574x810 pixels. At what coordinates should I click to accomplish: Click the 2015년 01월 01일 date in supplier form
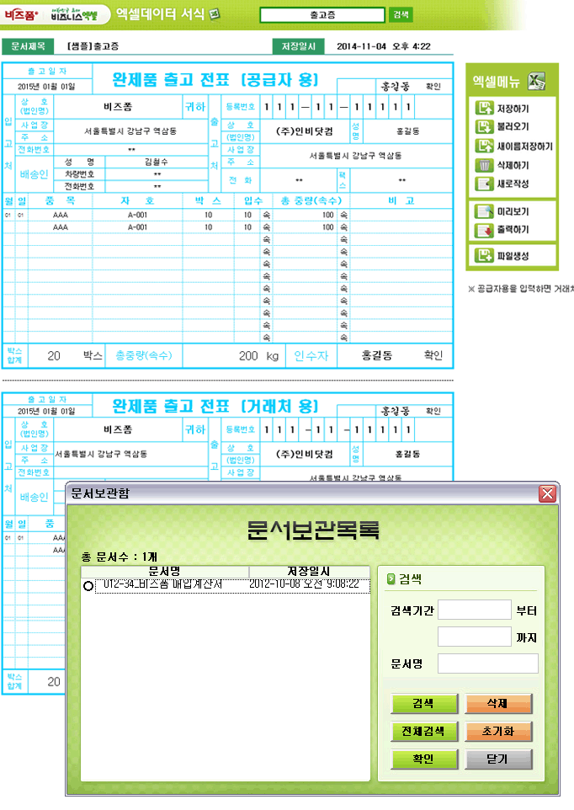46,86
